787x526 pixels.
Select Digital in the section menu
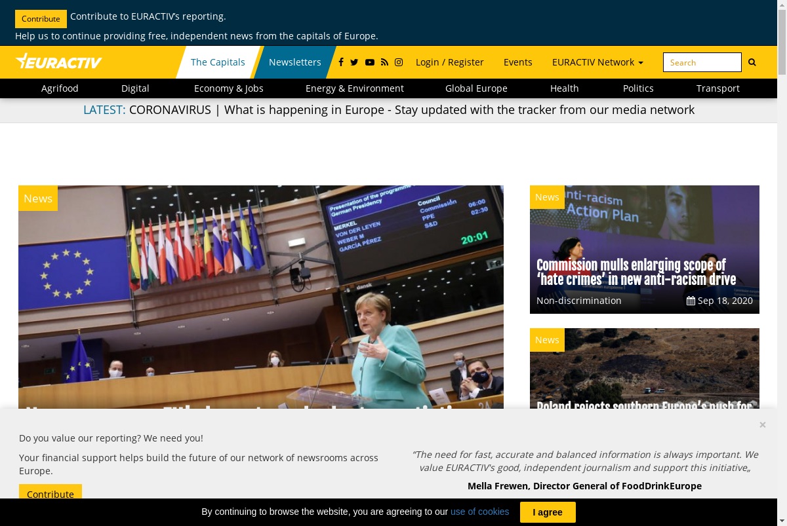[x=135, y=88]
